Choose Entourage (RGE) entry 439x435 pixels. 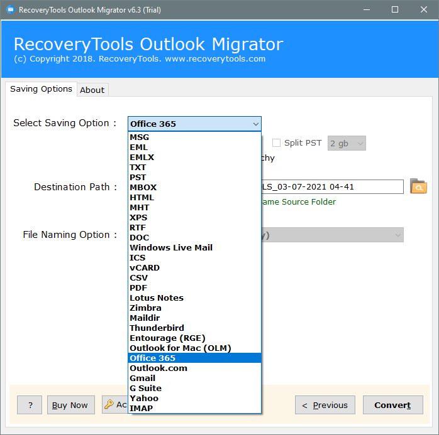[194, 338]
